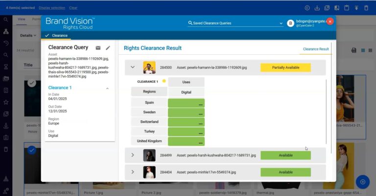Open the green Spain Digital cell
Screen dimensions: 376x196
point(186,103)
